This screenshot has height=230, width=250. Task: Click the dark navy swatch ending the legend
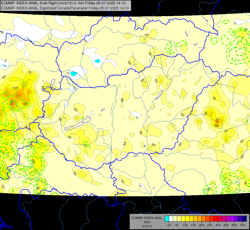pos(245,218)
